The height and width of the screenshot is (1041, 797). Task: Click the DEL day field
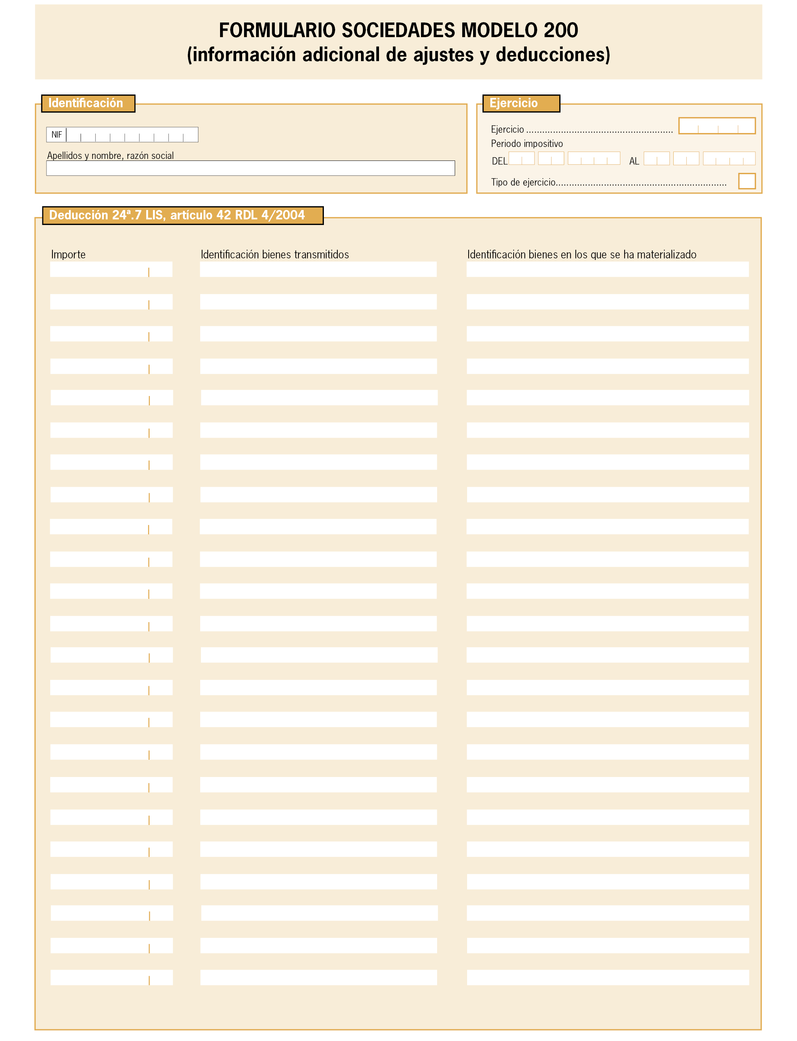click(521, 159)
